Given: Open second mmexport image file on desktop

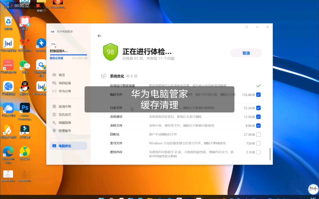Looking at the screenshot, I should click(x=25, y=176).
